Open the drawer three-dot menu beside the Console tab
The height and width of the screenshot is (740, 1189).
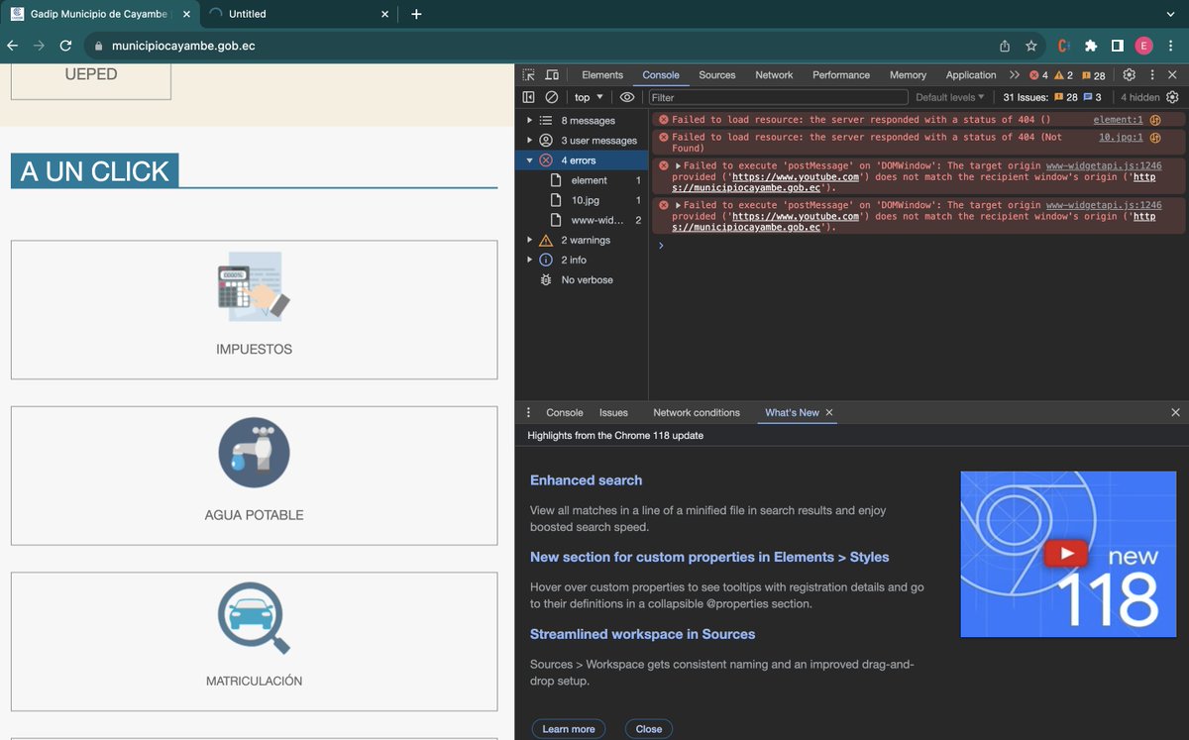pyautogui.click(x=528, y=412)
